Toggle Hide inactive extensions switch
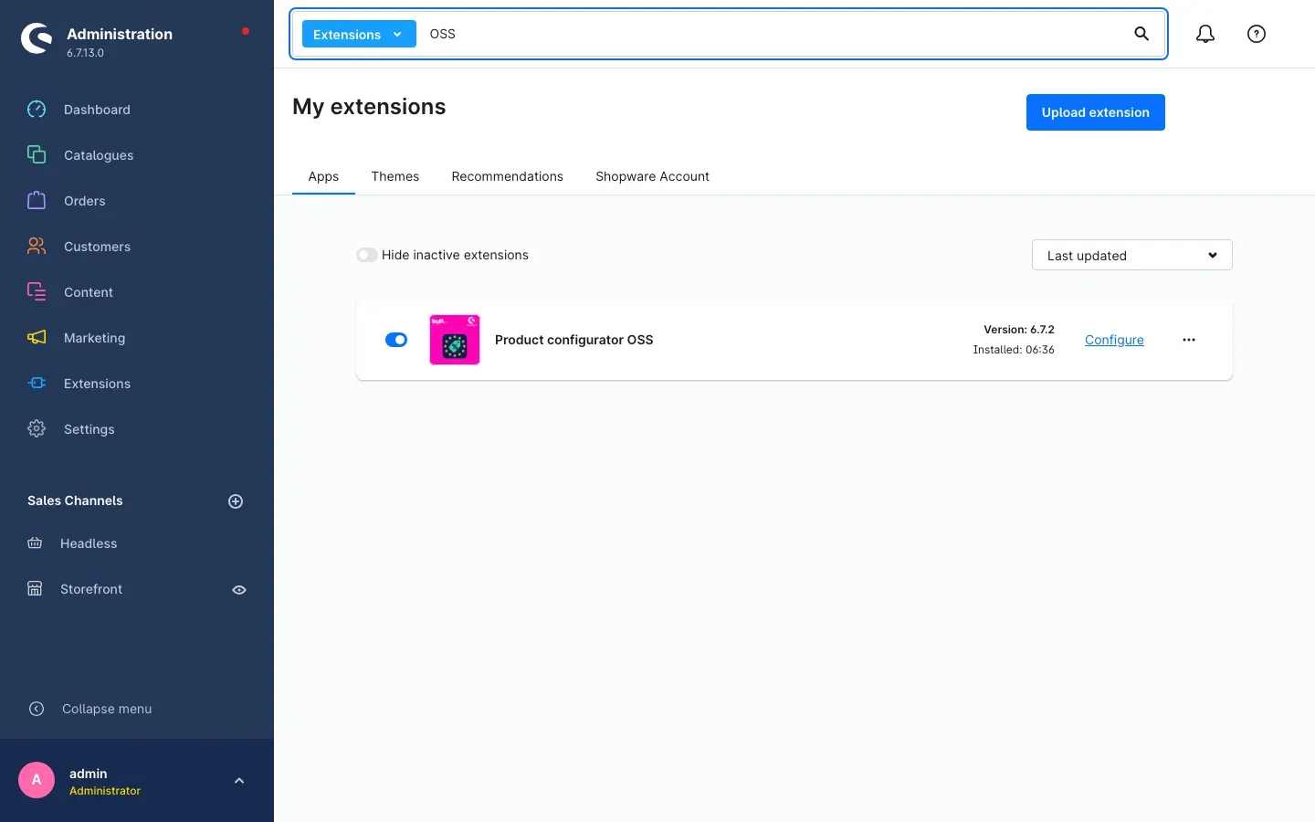 click(x=367, y=255)
